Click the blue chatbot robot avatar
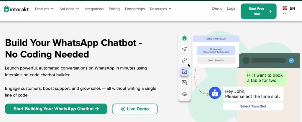This screenshot has width=302, height=122. pyautogui.click(x=215, y=93)
